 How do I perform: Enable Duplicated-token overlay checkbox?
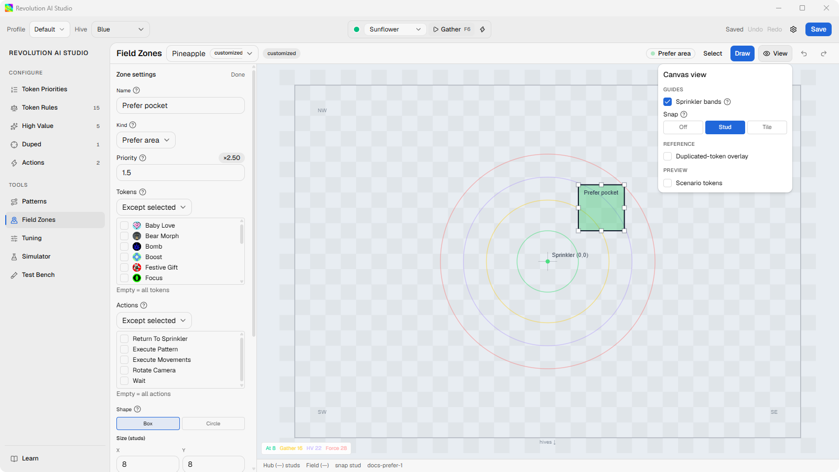pyautogui.click(x=668, y=156)
